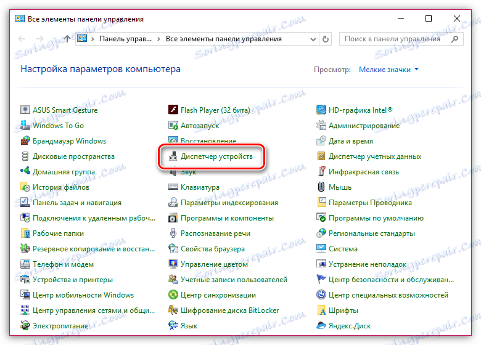Click the Шрифты fonts icon
This screenshot has height=345, width=481.
pyautogui.click(x=321, y=310)
